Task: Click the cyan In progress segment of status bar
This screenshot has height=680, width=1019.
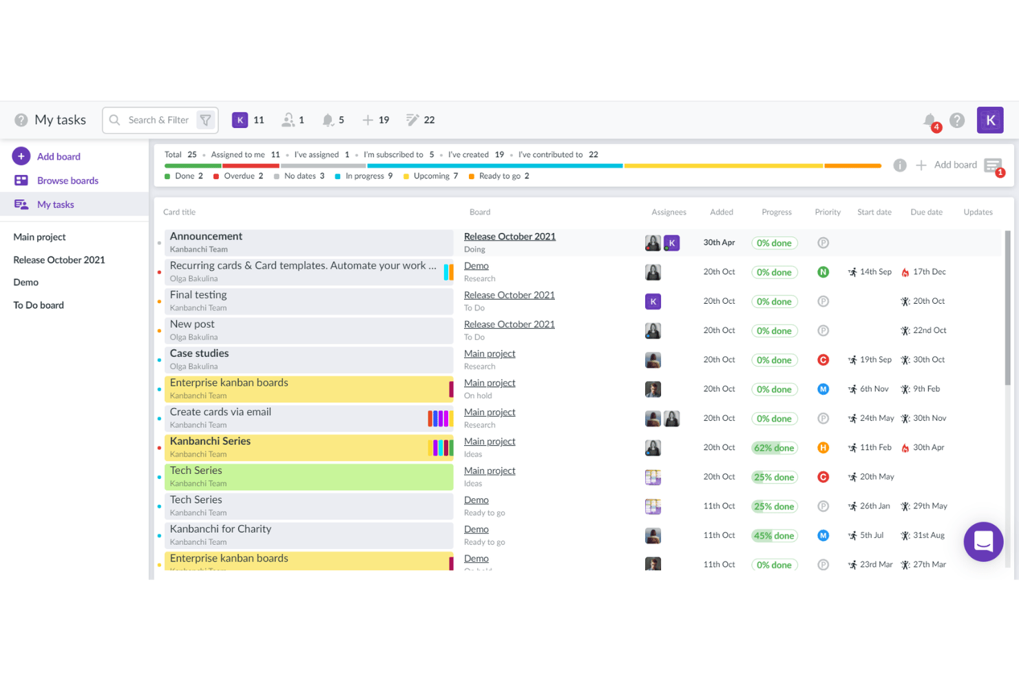Action: tap(495, 166)
